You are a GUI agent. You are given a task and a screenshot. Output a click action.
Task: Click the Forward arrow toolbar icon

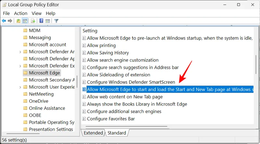[10, 21]
